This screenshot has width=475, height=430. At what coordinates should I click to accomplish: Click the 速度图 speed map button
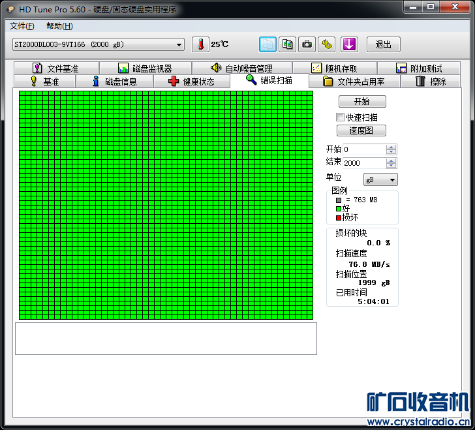[361, 131]
